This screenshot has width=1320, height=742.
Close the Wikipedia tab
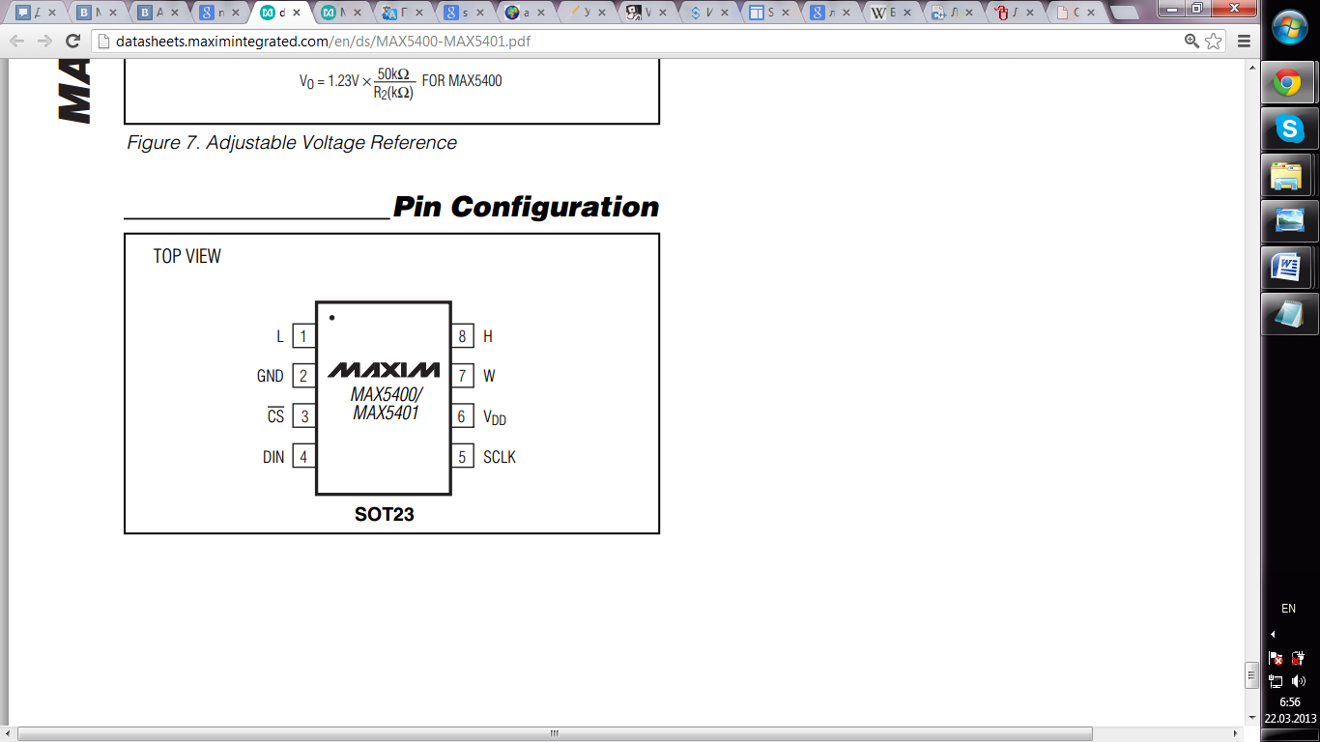coord(908,14)
